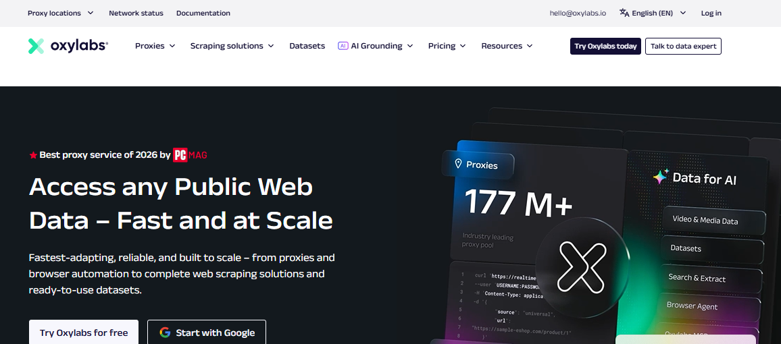Click the location pin icon on Proxies card
The image size is (781, 344).
point(458,164)
